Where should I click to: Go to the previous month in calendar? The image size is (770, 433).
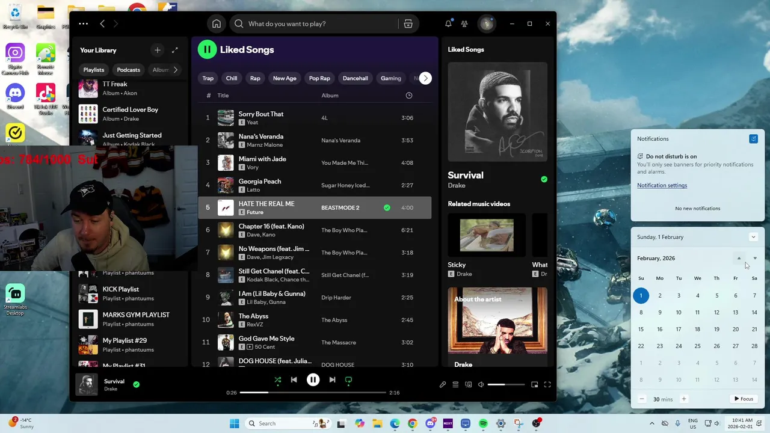tap(739, 259)
